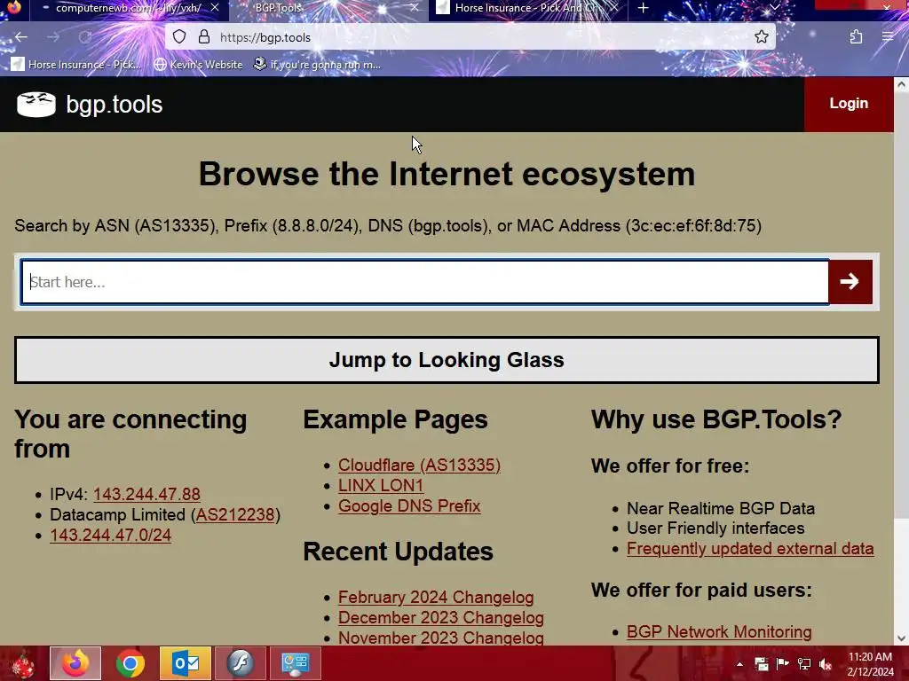Click the muted volume tray icon

pyautogui.click(x=826, y=664)
